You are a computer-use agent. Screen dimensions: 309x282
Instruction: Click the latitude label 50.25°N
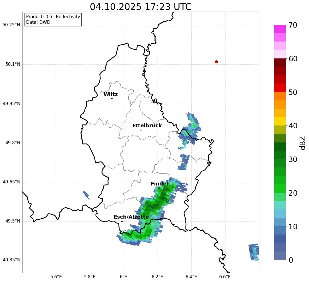[11, 25]
